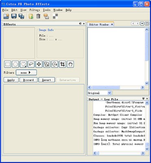This screenshot has height=163, width=151.
Task: Click the checkerboard toolbar icon
Action: [x=55, y=16]
